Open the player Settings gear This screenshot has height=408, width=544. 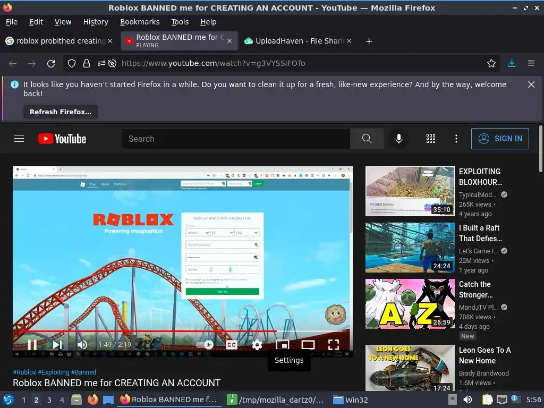[x=257, y=344]
